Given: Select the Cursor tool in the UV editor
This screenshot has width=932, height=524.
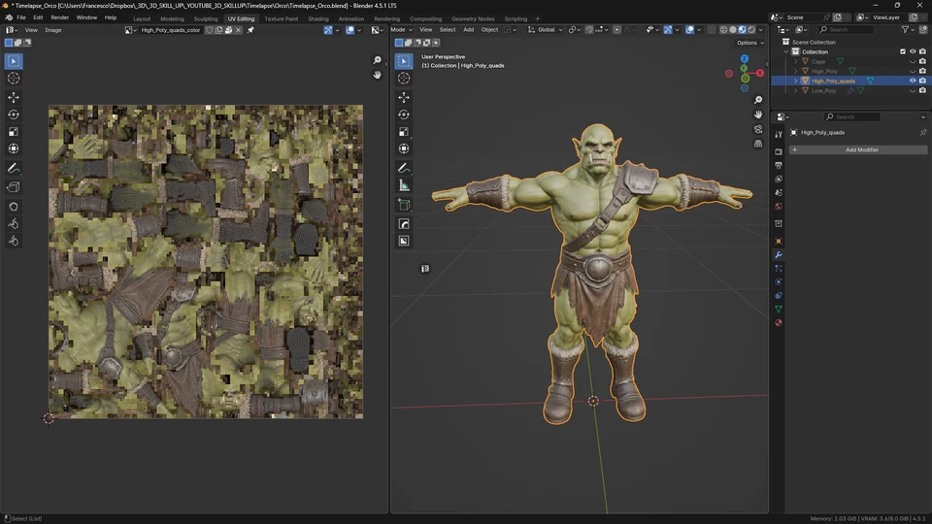Looking at the screenshot, I should tap(13, 79).
